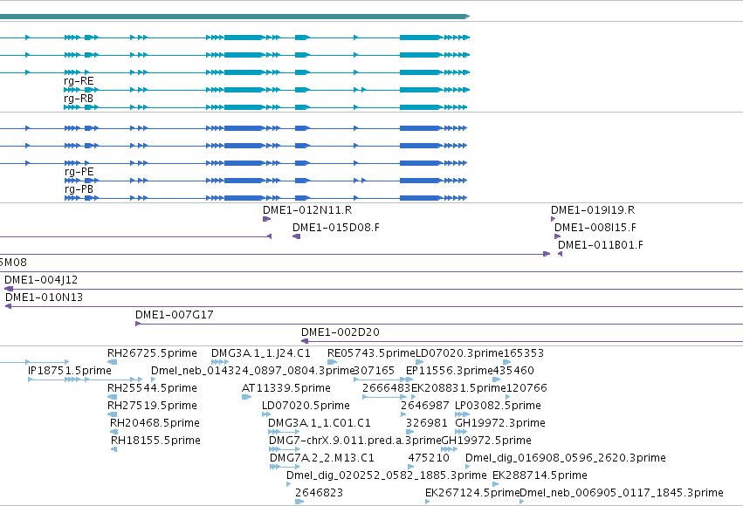Click the DMG3A.1_1.C01.C1 feature label
This screenshot has width=743, height=506.
[320, 423]
